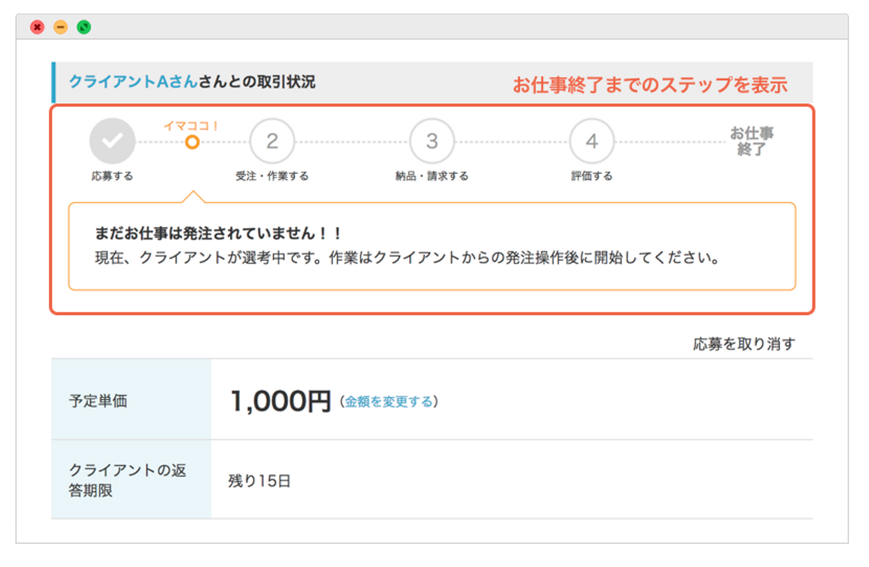Click the green maximize window button
Viewport: 869px width, 567px height.
click(x=84, y=27)
